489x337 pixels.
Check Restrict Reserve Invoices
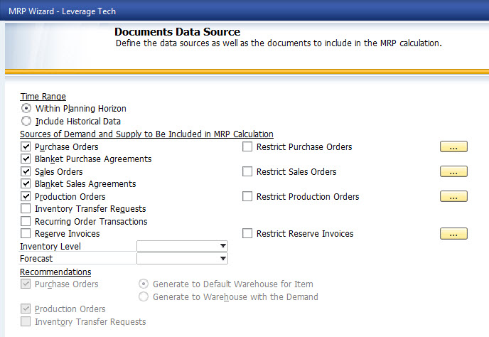(x=247, y=234)
